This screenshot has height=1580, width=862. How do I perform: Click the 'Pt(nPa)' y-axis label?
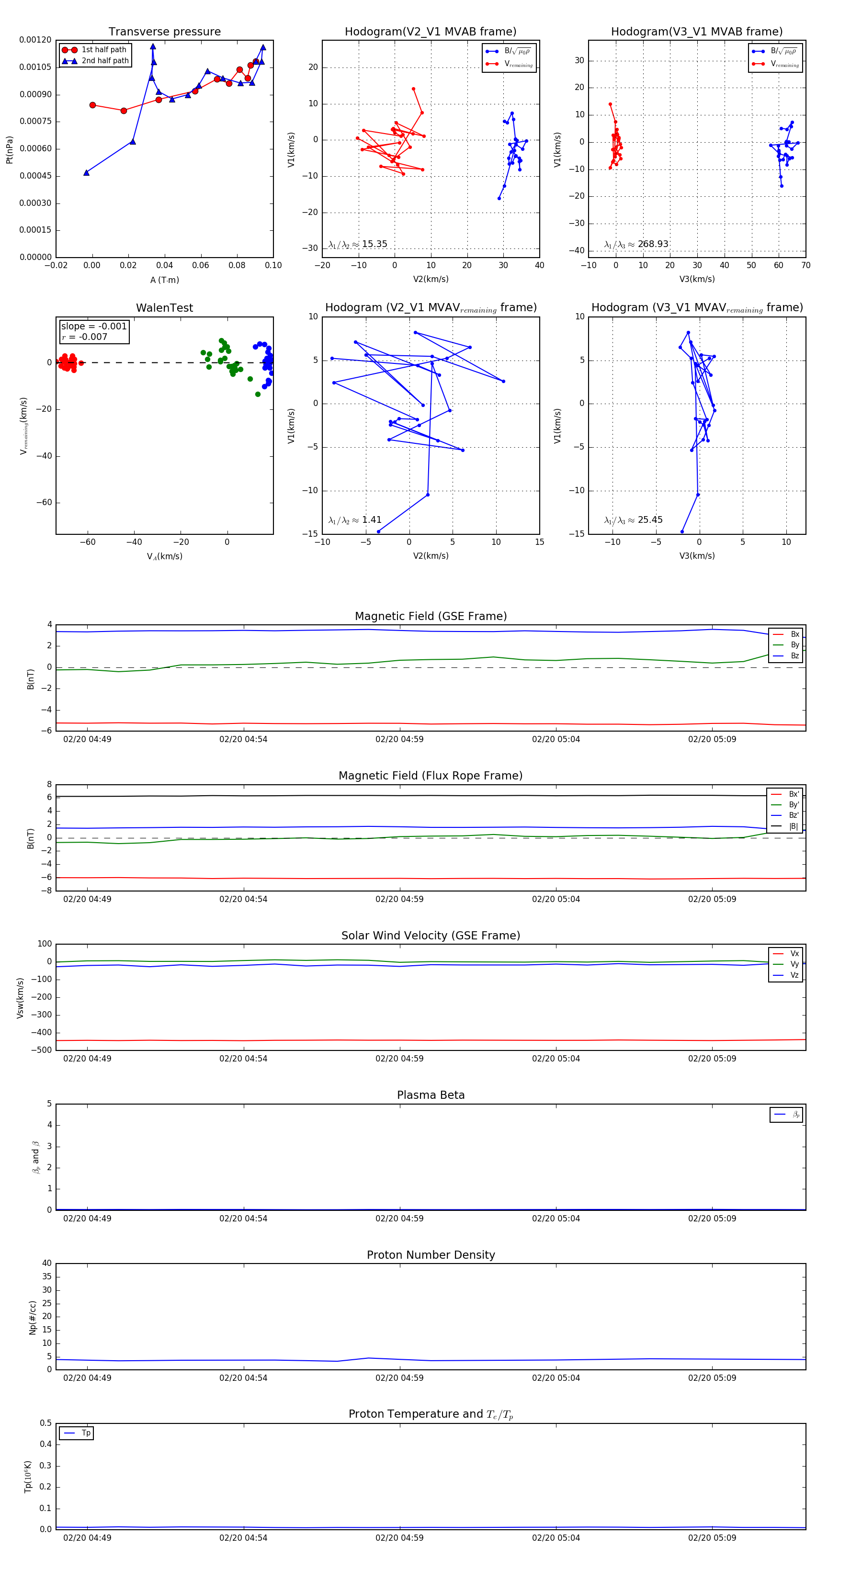click(x=9, y=150)
